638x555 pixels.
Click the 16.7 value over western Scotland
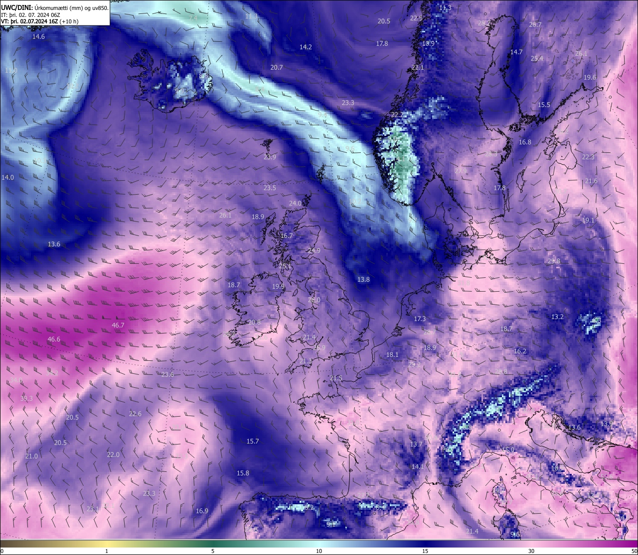(x=287, y=235)
